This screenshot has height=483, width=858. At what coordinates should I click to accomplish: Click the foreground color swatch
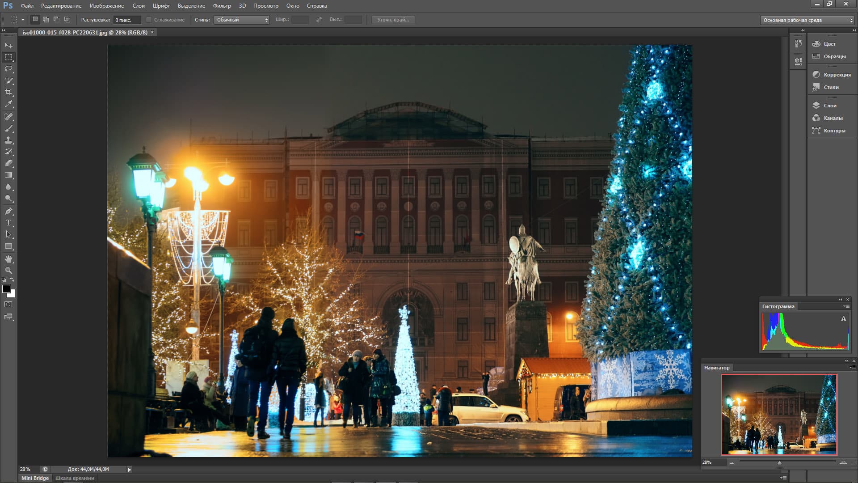(x=6, y=289)
